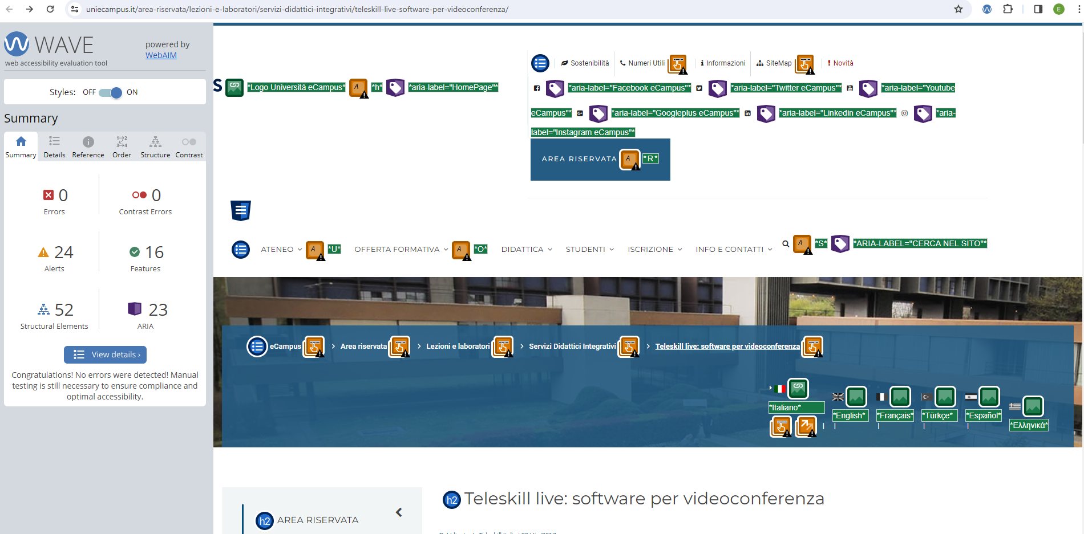Screen dimensions: 1084x534
Task: Collapse the AREA RISERVATA sidebar chevron
Action: coord(399,512)
